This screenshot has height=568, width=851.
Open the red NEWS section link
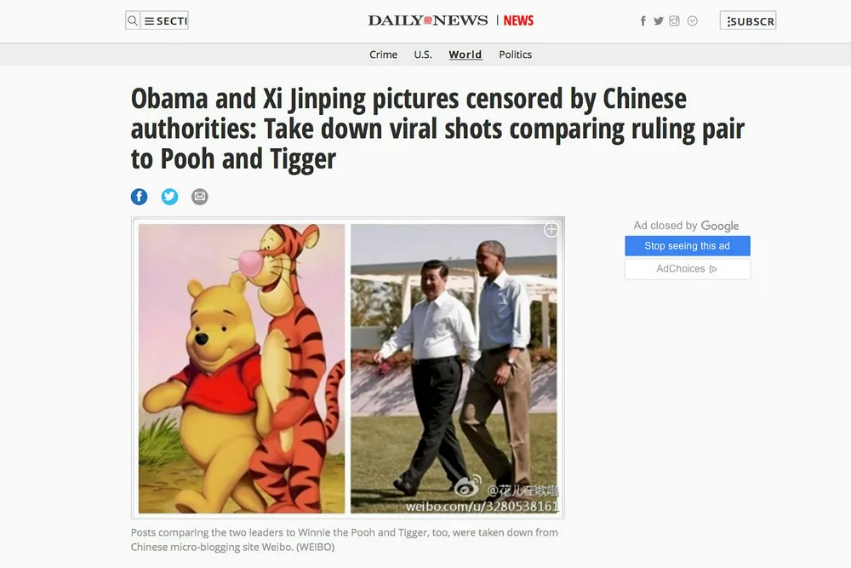[x=518, y=20]
